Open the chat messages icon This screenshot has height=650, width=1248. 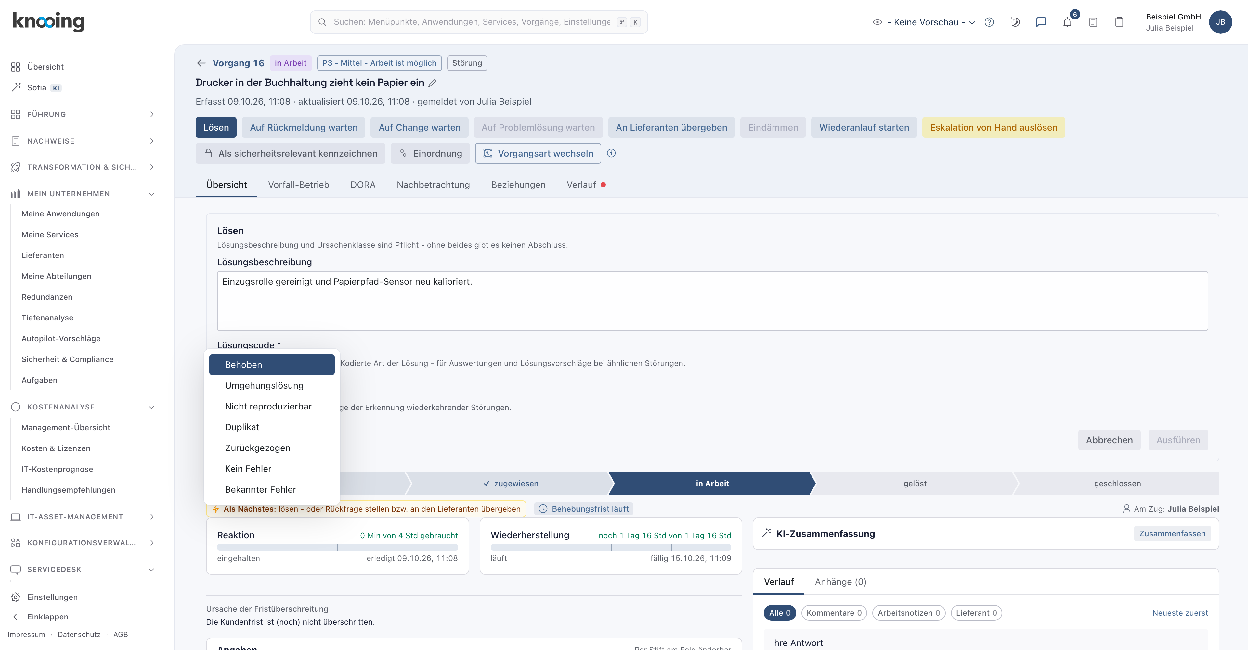(1041, 22)
